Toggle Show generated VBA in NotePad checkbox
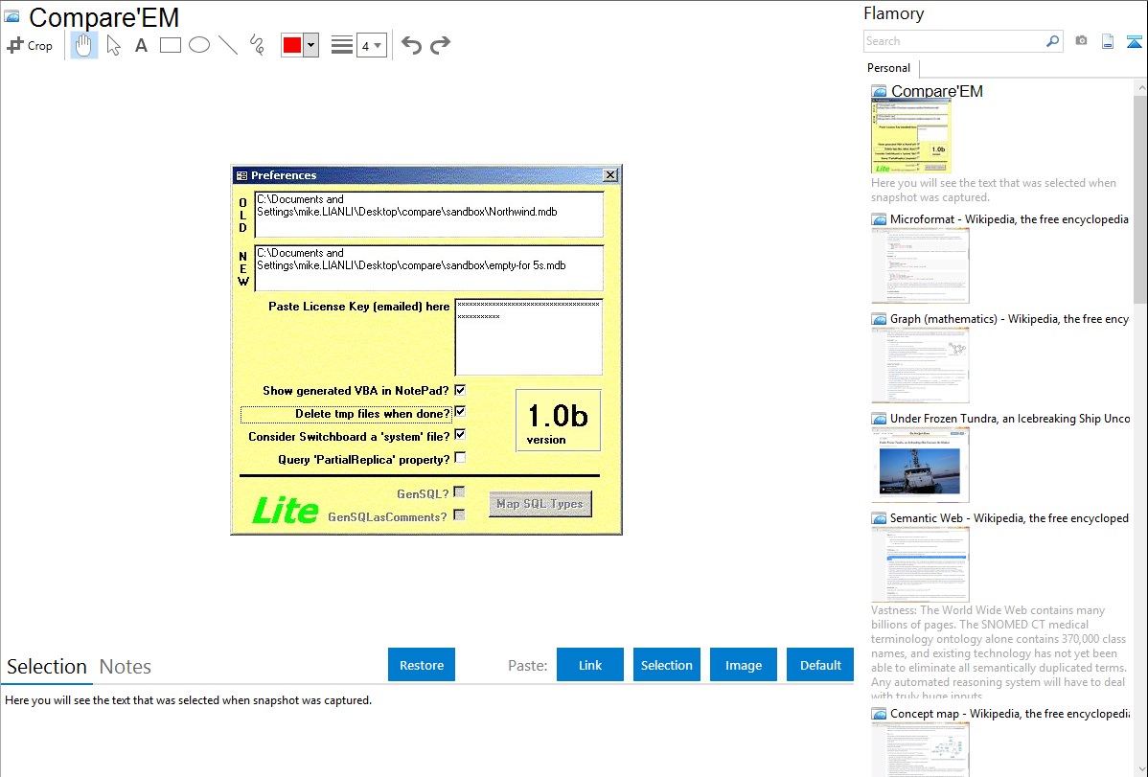The image size is (1148, 777). (460, 390)
